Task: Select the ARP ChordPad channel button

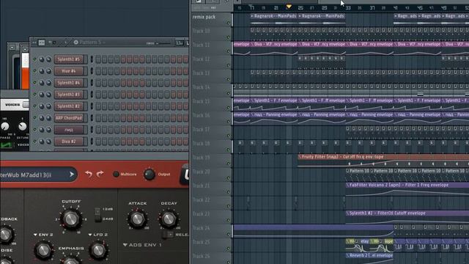Action: coord(69,118)
